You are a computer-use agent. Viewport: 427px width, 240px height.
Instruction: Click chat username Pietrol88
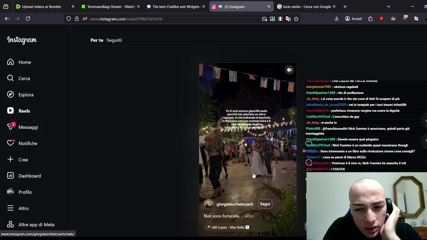[x=313, y=129]
